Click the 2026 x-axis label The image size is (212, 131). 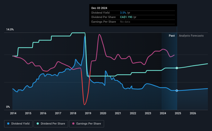[193, 113]
